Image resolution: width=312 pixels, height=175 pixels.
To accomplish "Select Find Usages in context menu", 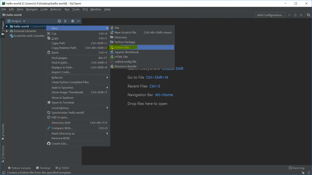I will point(78,58).
